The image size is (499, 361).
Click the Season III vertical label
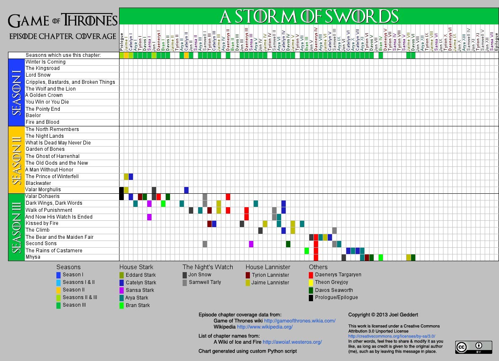pos(16,227)
